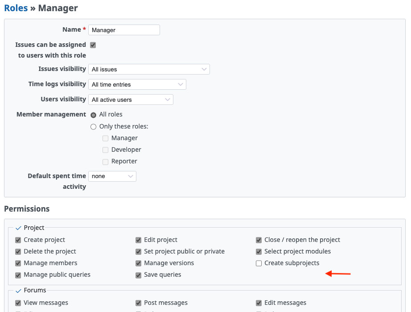Expand the Default spent time activity dropdown
The image size is (411, 312).
click(x=112, y=176)
